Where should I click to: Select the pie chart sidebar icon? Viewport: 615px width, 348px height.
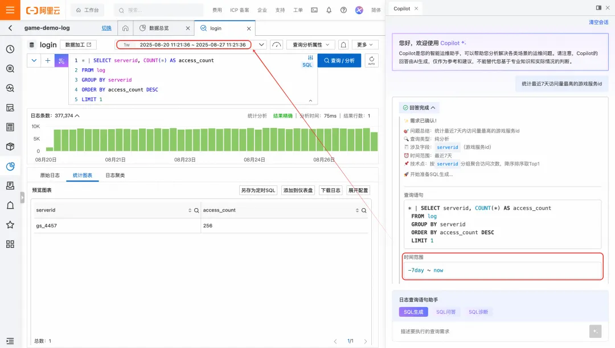10,167
